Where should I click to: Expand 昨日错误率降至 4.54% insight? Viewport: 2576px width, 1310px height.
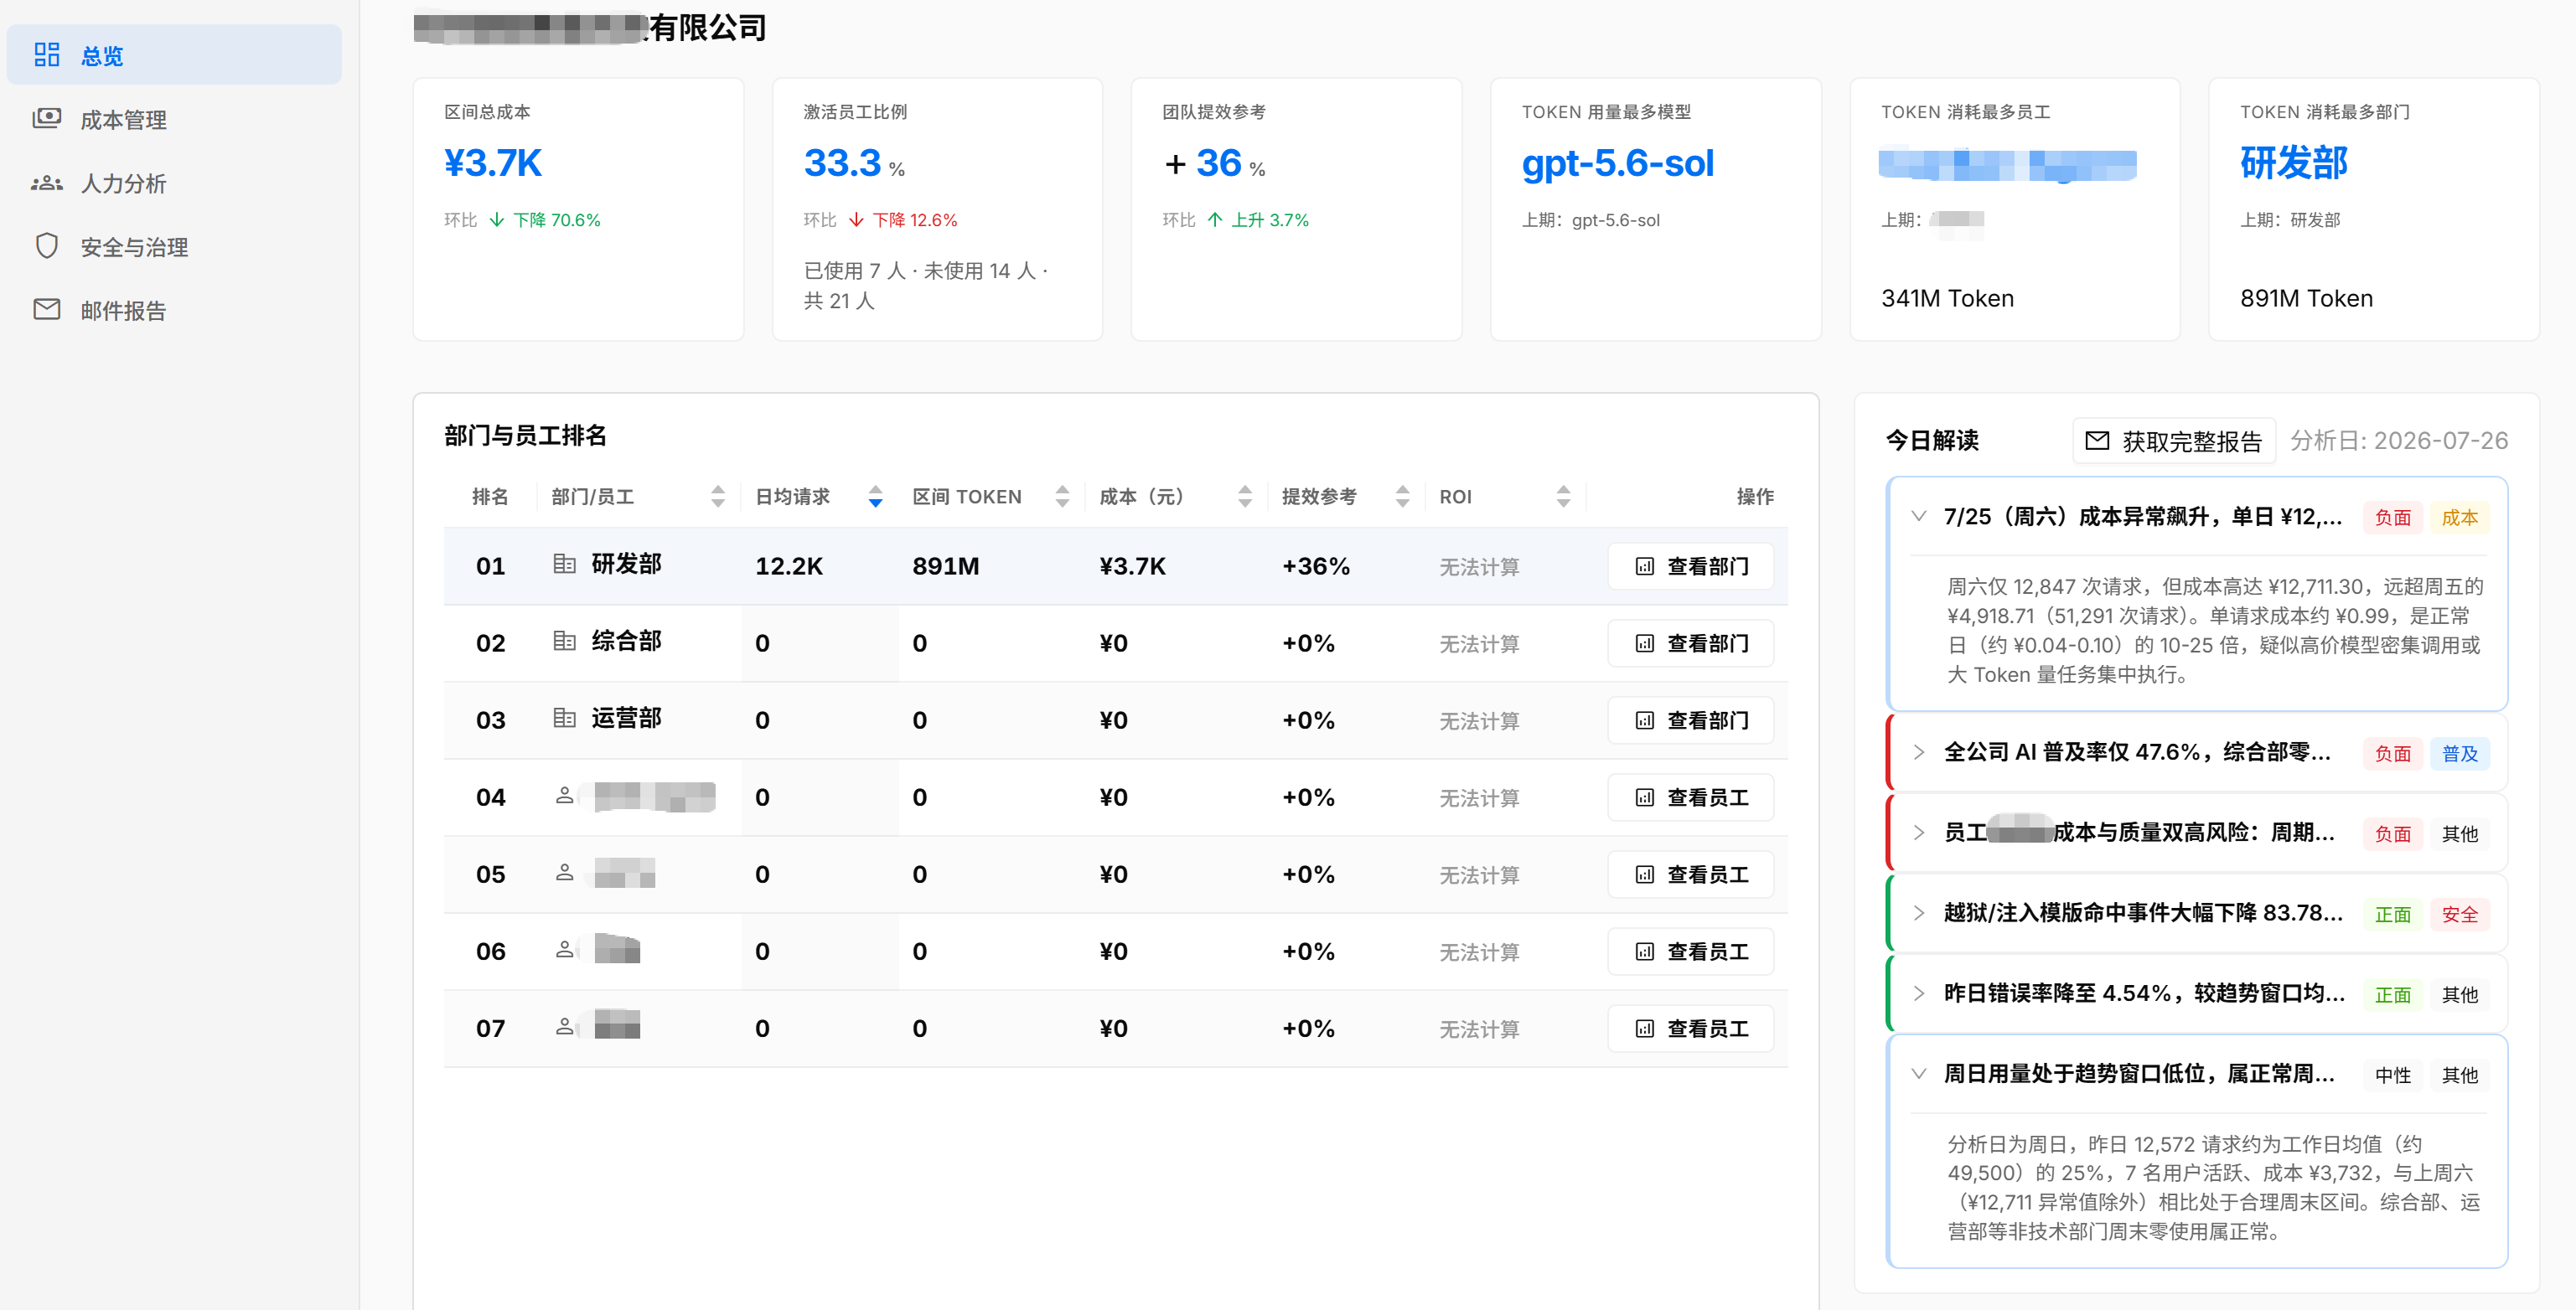click(1918, 993)
